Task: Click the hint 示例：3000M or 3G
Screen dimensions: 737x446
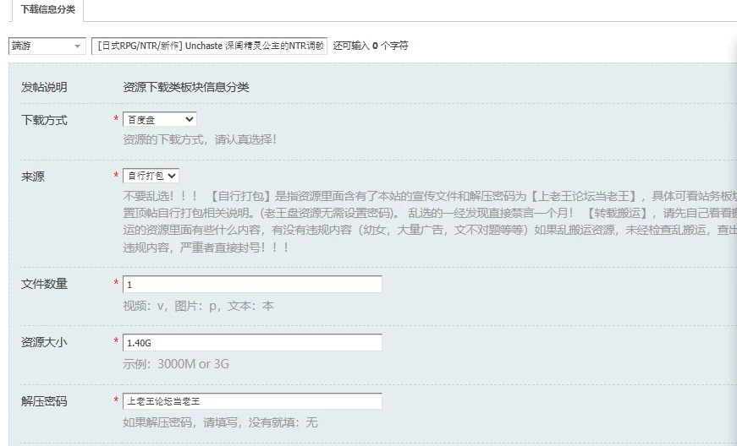Action: [176, 364]
